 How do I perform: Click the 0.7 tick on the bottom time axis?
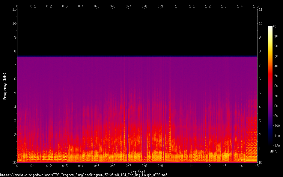128,166
